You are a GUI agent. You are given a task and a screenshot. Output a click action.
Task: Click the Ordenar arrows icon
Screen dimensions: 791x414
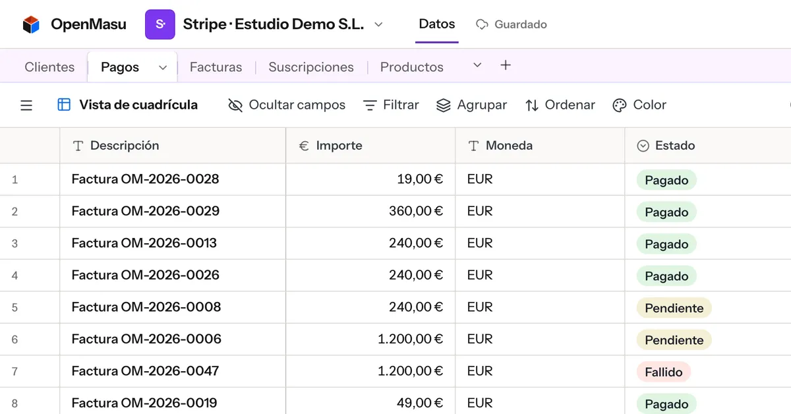pyautogui.click(x=532, y=105)
